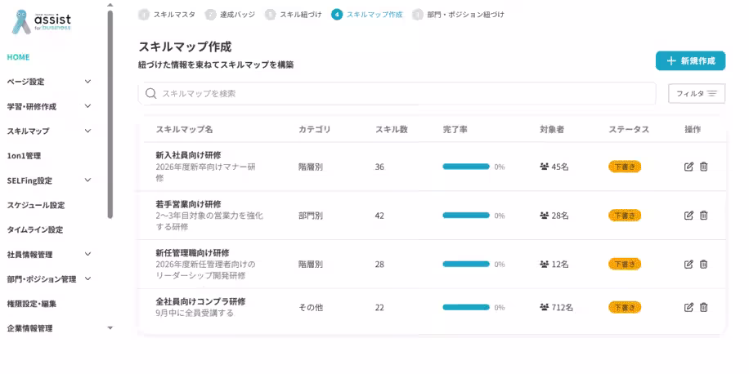749x374 pixels.
Task: Click the 新規作成 button
Action: (690, 61)
